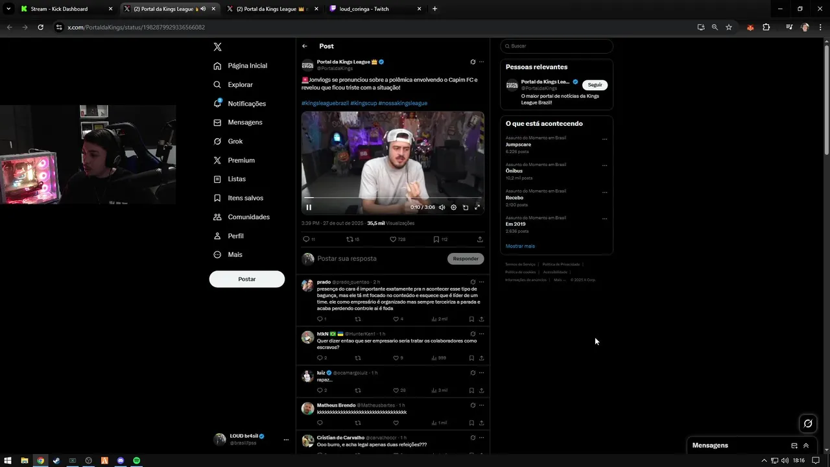Click the X logo in the sidebar
Viewport: 830px width, 467px height.
[217, 47]
